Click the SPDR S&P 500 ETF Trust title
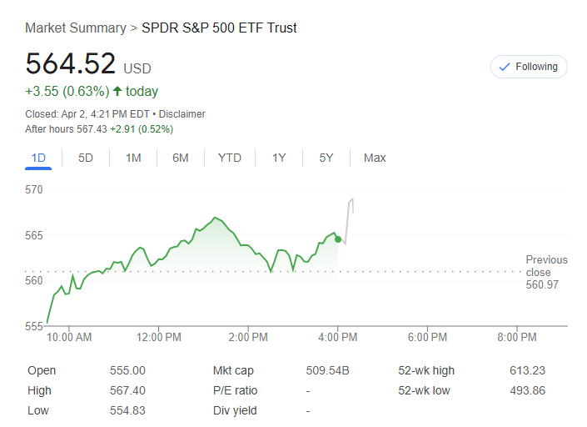This screenshot has height=427, width=587. (219, 28)
